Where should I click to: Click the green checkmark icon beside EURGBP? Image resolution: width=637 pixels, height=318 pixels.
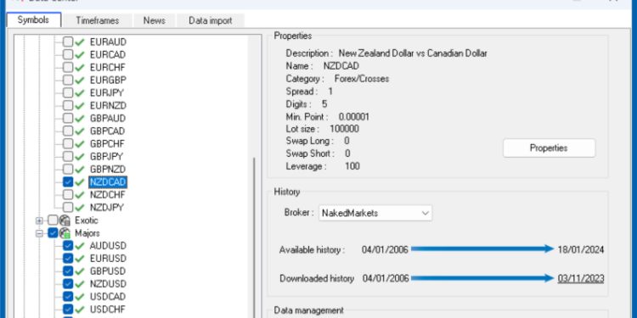click(x=80, y=80)
